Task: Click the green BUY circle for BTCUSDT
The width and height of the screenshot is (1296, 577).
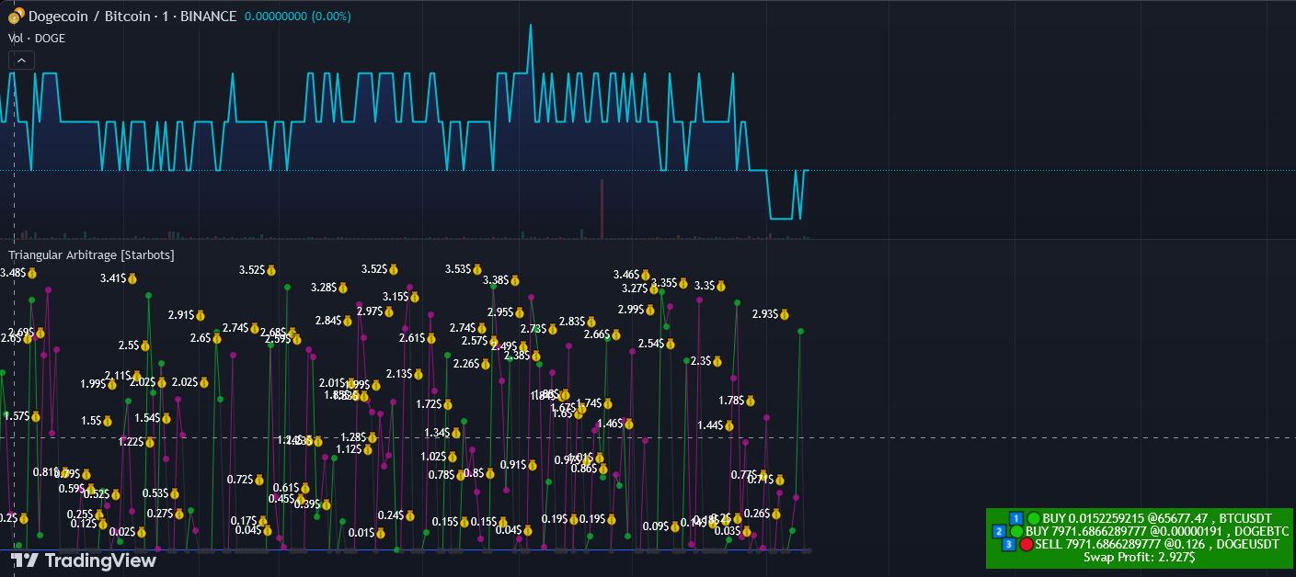Action: (1034, 518)
